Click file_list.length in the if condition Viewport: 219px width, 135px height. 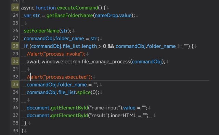[x=80, y=46]
